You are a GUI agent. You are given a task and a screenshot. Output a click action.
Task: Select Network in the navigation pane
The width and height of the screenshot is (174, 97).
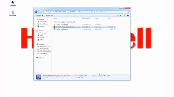(41, 58)
